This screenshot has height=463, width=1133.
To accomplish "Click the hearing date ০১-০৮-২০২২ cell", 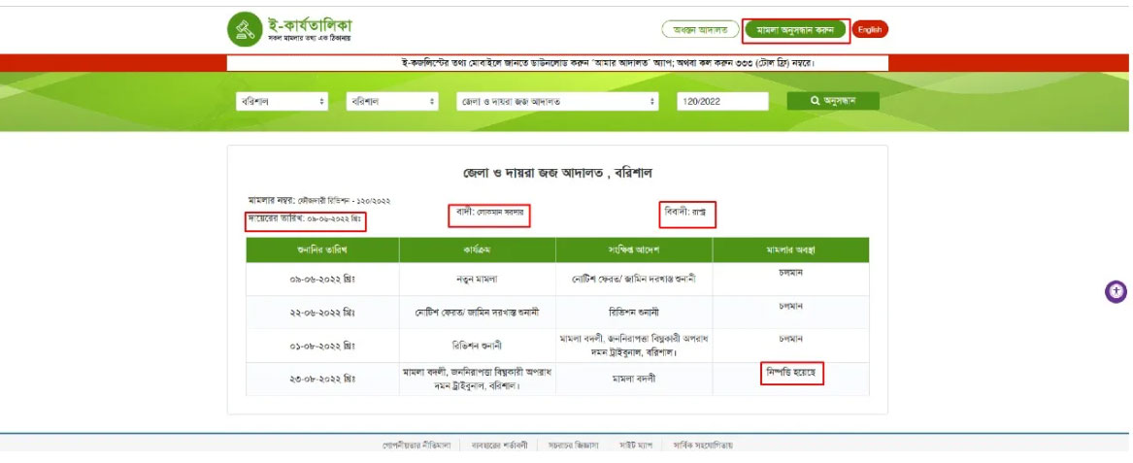I will pyautogui.click(x=321, y=346).
